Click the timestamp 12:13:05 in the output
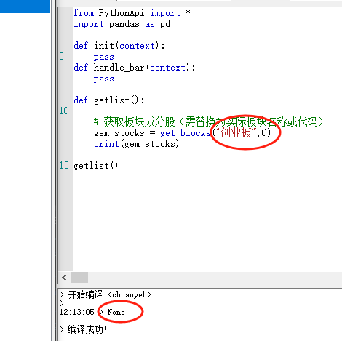The height and width of the screenshot is (341, 342). pyautogui.click(x=77, y=312)
